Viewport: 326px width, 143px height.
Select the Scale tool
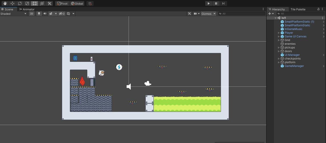tap(27, 4)
